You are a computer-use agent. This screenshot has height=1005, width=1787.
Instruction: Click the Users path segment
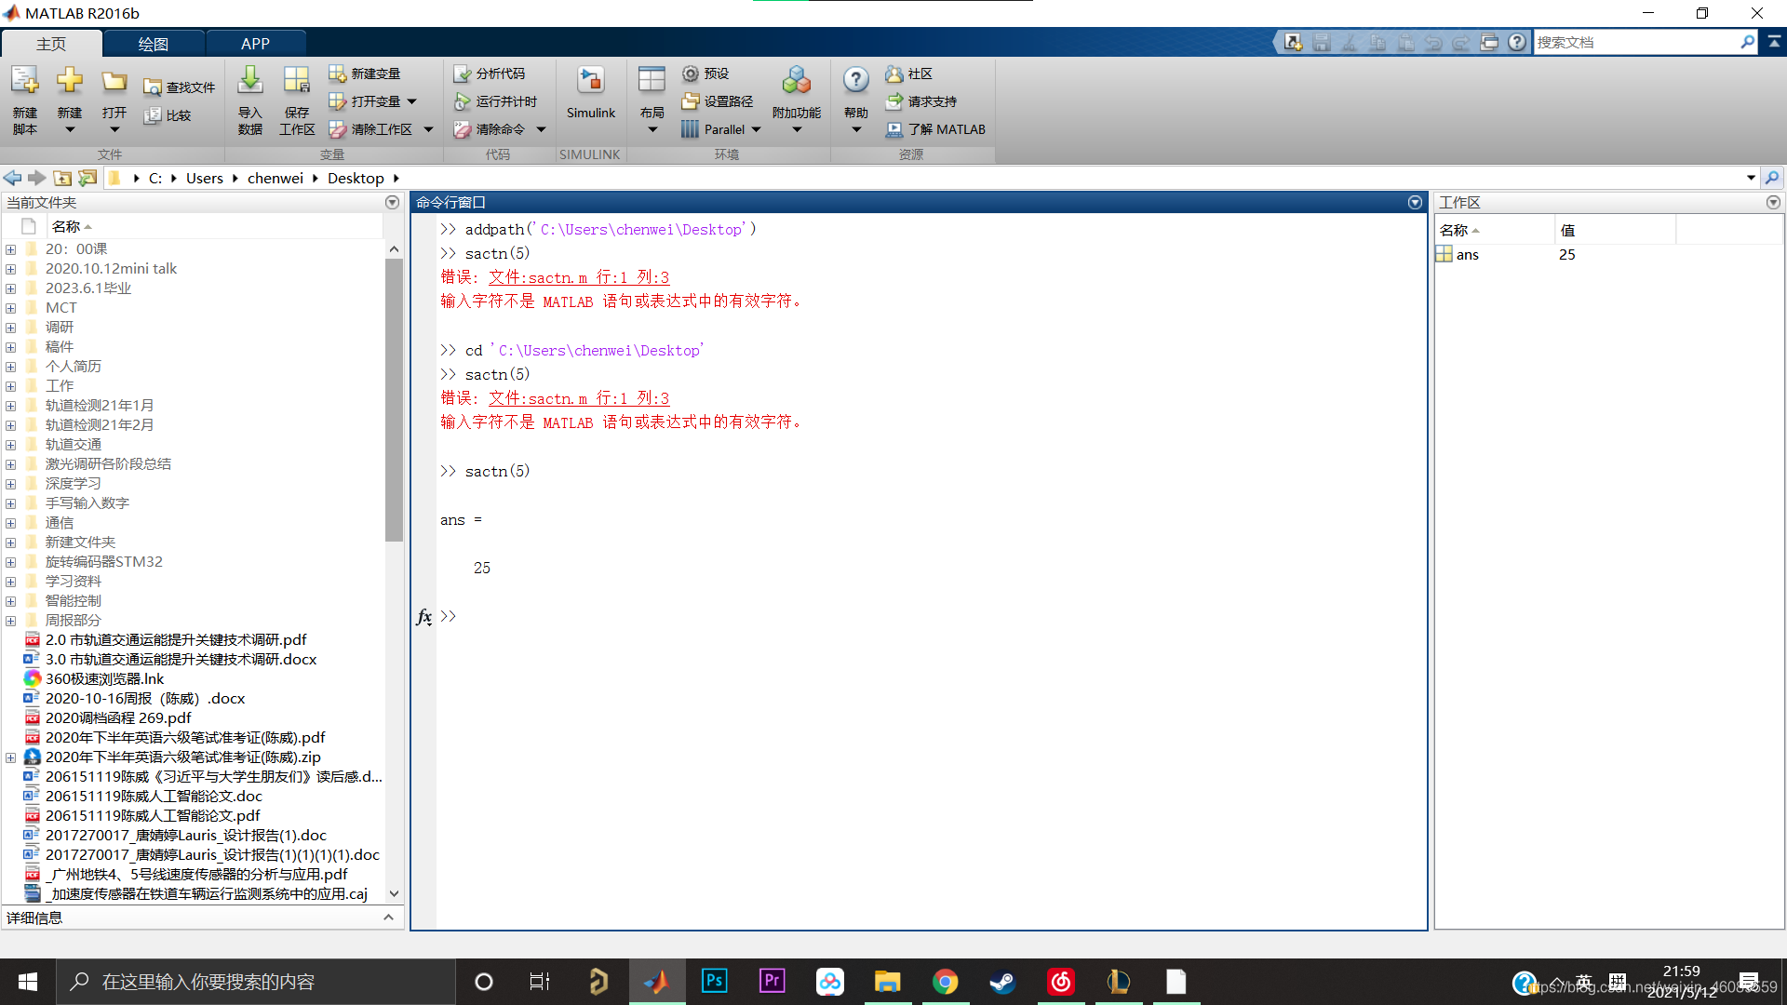[204, 178]
